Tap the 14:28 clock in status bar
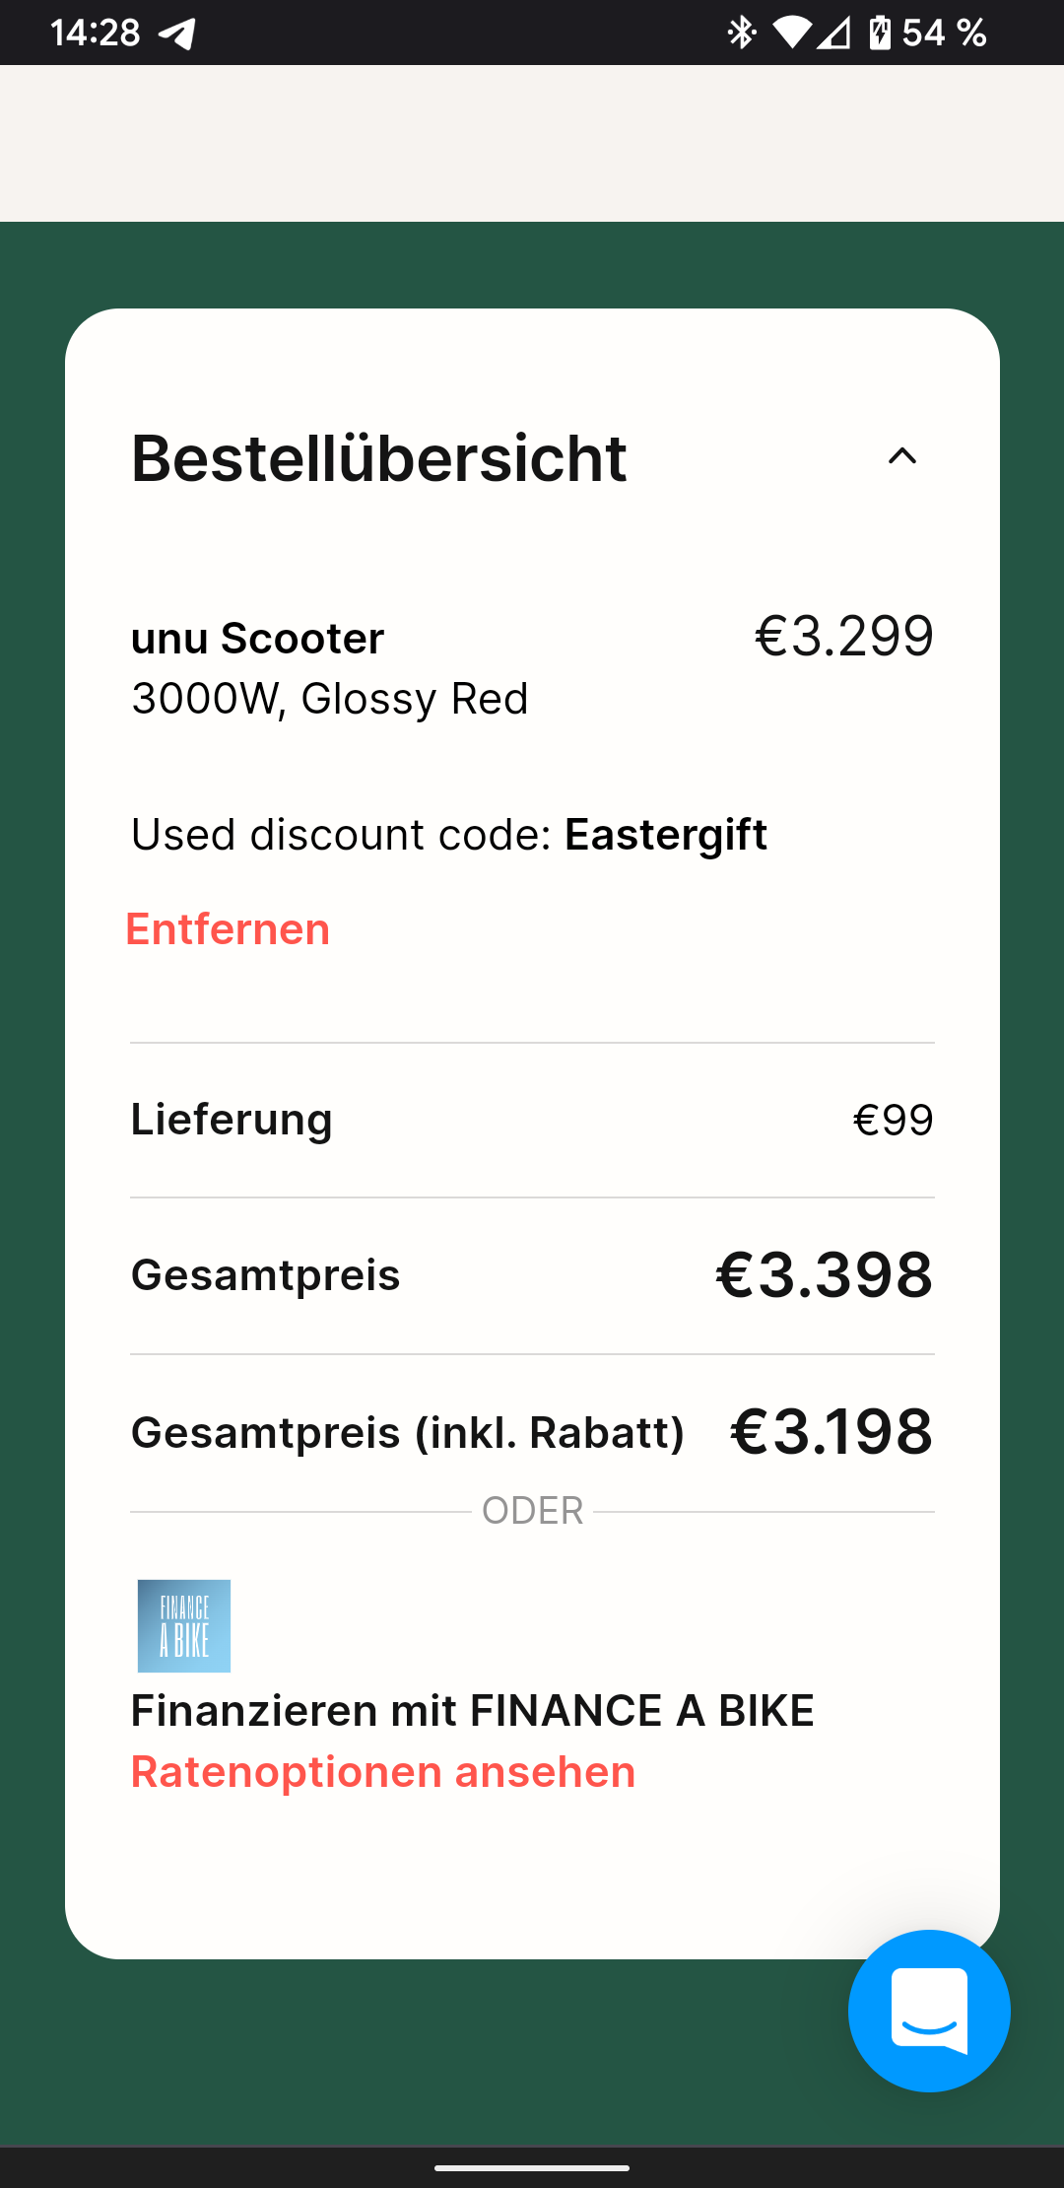This screenshot has width=1064, height=2188. click(96, 34)
